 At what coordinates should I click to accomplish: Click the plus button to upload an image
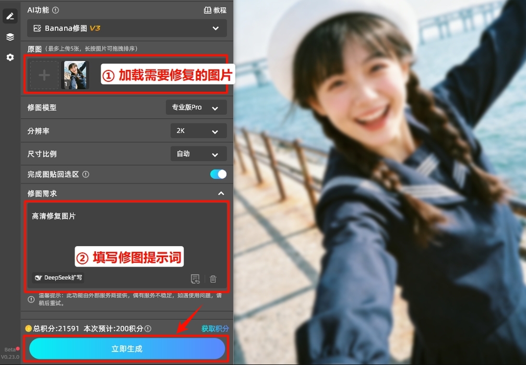[44, 75]
